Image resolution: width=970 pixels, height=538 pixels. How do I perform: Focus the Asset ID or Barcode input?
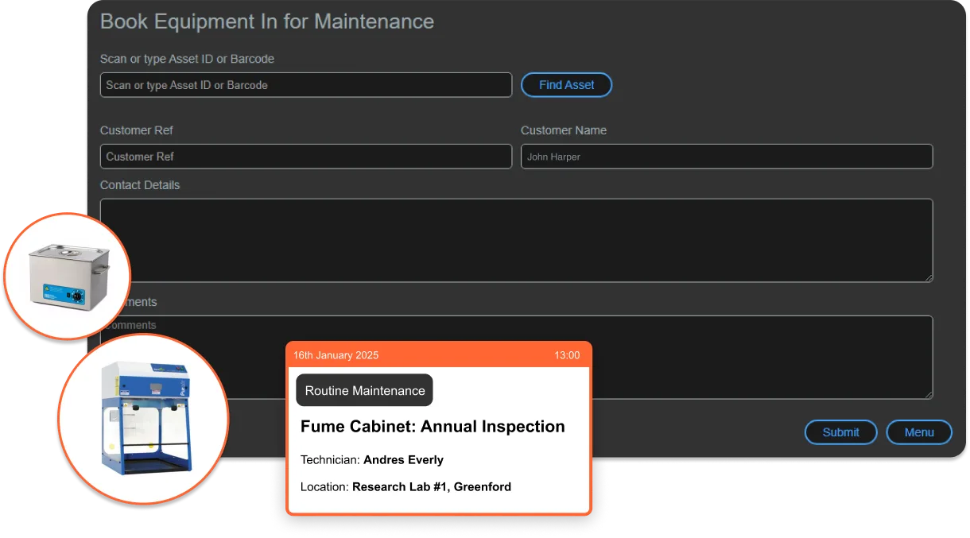(x=305, y=85)
